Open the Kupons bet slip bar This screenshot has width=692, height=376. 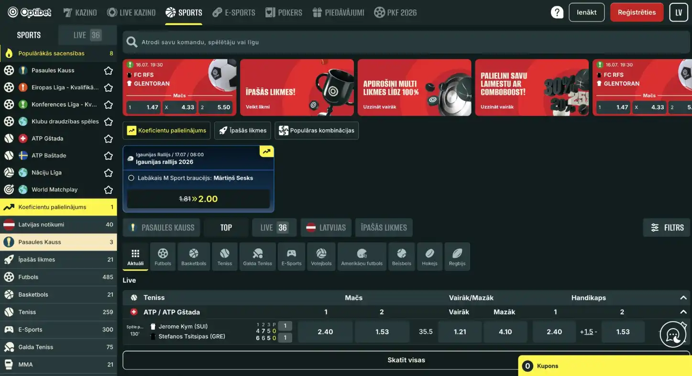coord(605,366)
